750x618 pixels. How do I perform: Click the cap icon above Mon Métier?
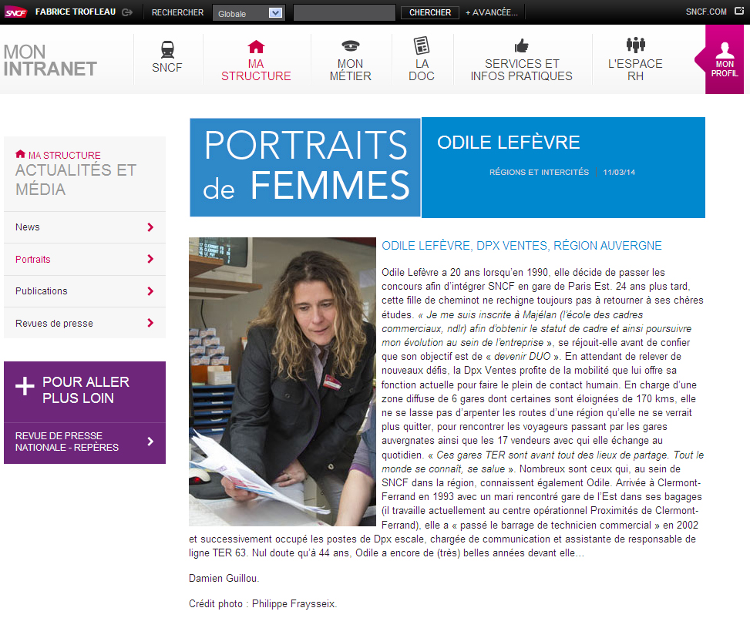[x=351, y=46]
